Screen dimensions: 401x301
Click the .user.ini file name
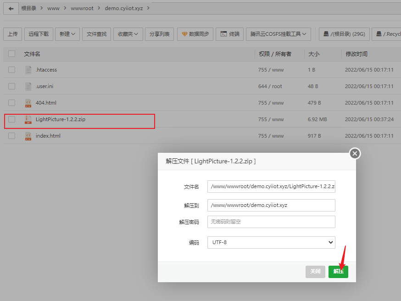[44, 86]
